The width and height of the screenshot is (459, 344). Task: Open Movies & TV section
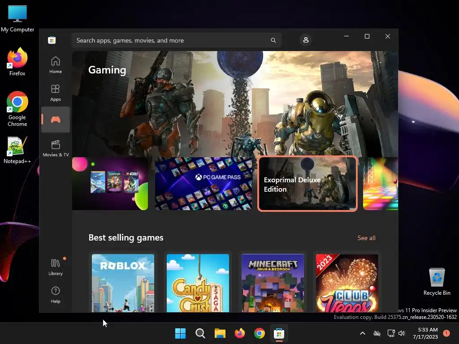(55, 148)
